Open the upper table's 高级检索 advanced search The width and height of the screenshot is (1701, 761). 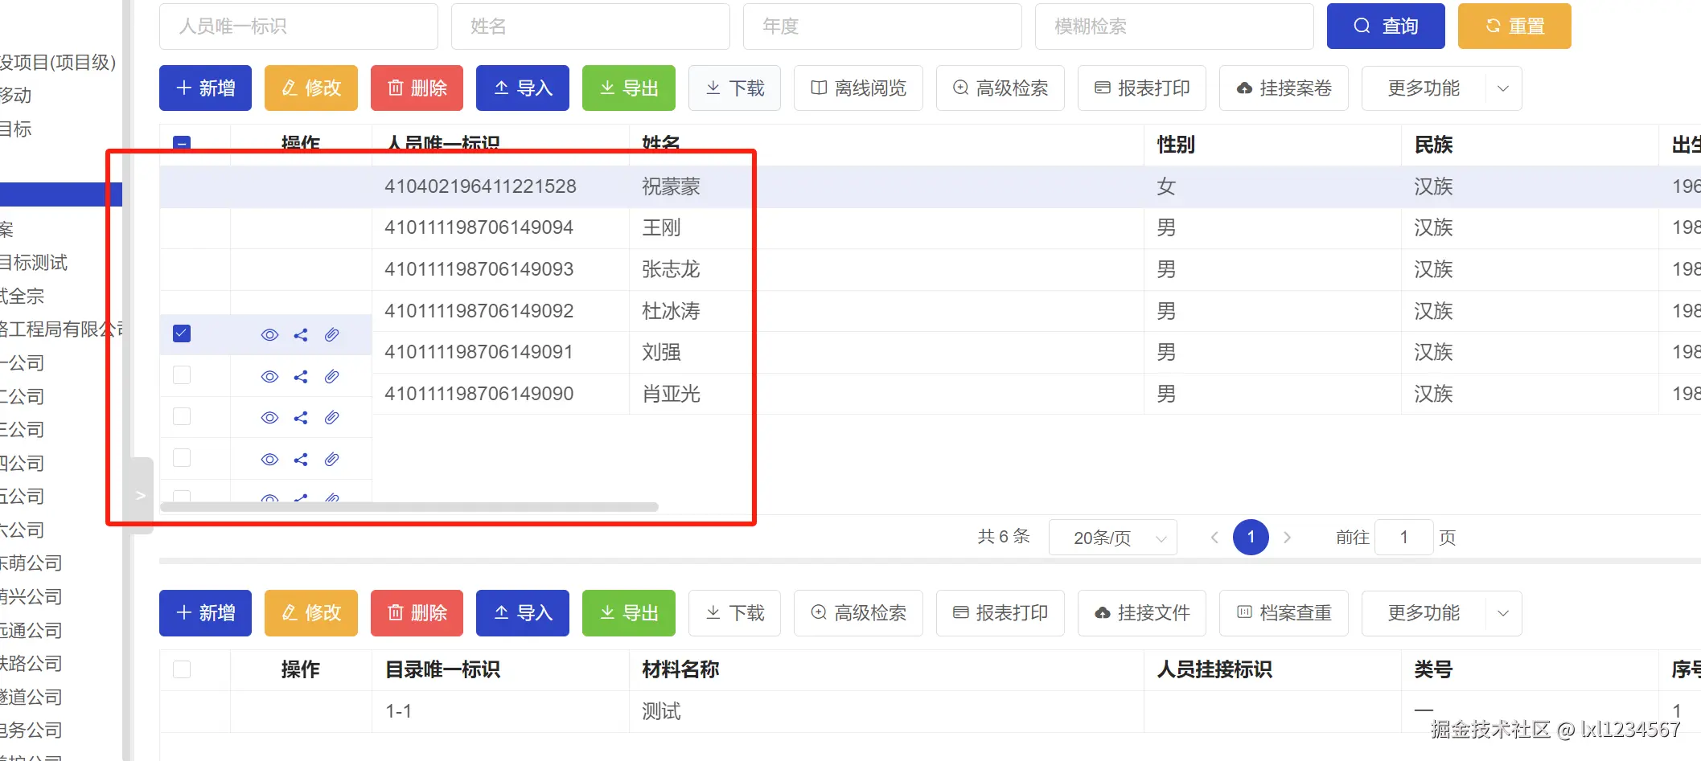click(x=1000, y=88)
